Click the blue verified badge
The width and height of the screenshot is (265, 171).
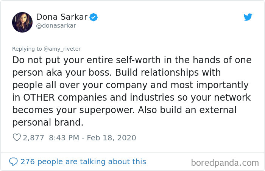pyautogui.click(x=94, y=17)
